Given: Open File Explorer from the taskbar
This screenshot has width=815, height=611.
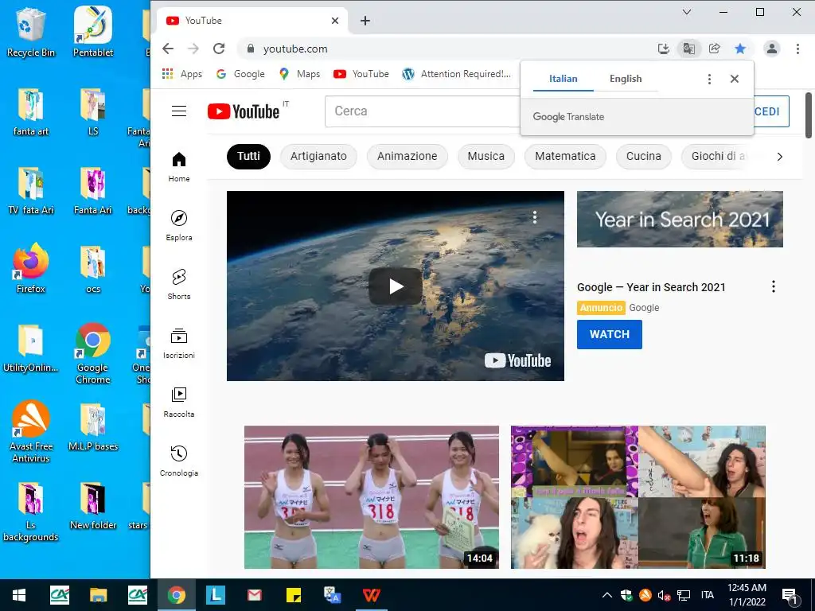Looking at the screenshot, I should [98, 595].
